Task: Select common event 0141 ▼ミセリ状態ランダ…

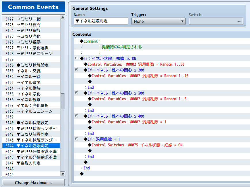Action: (31, 129)
